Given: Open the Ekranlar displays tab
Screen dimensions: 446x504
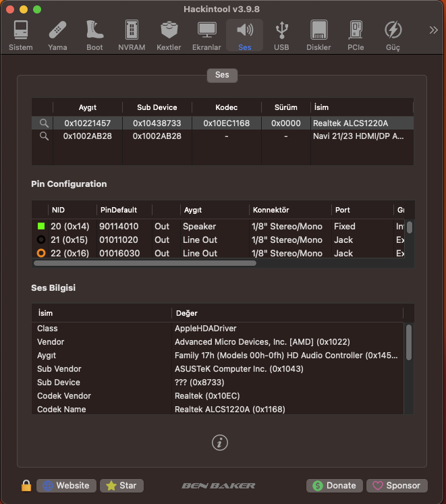Looking at the screenshot, I should tap(206, 35).
